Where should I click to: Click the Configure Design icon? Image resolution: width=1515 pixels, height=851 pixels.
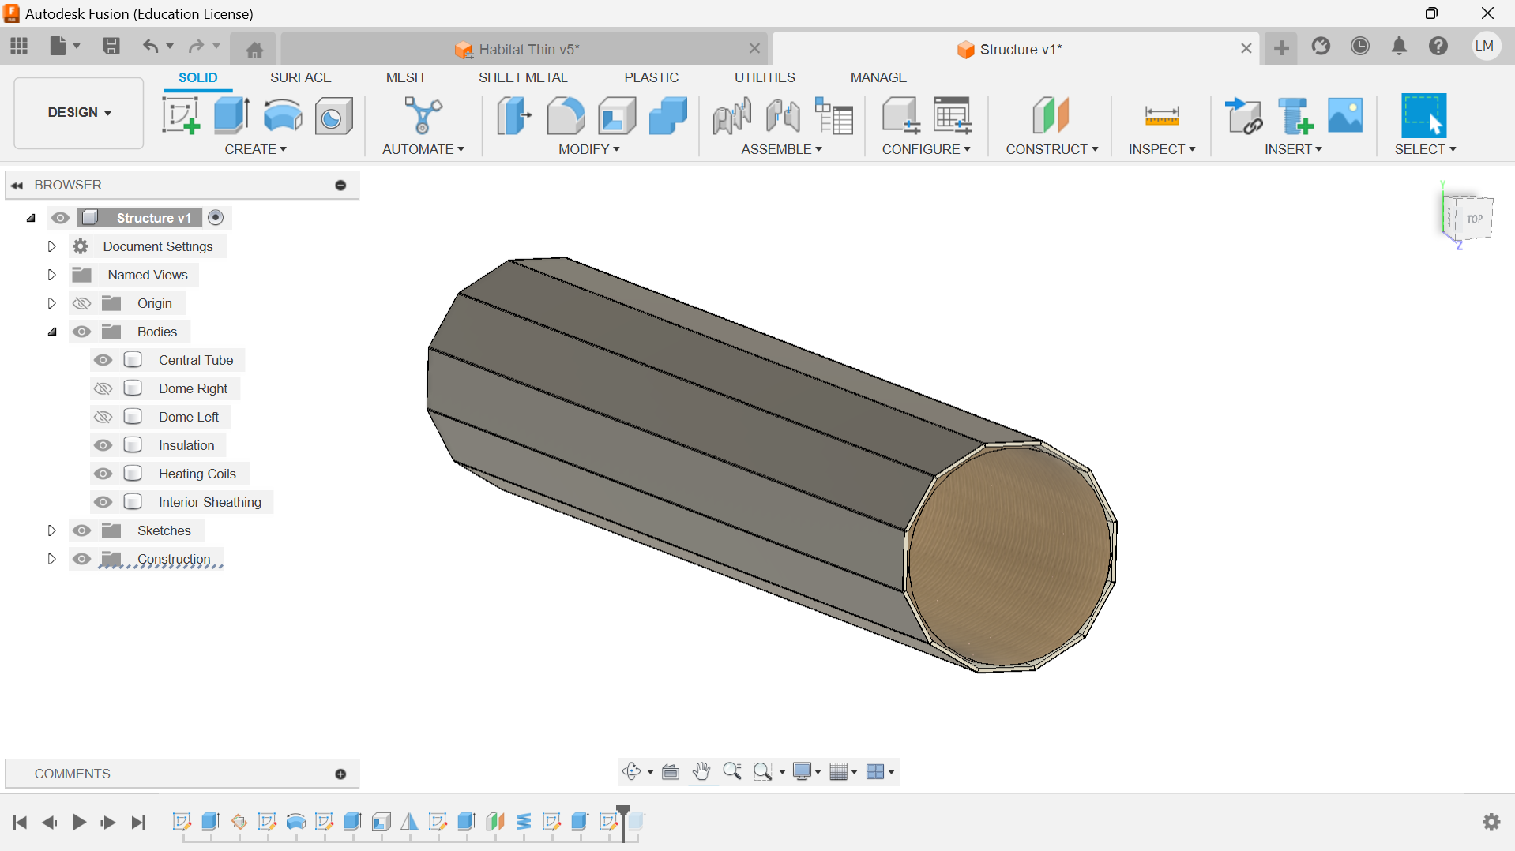coord(900,116)
